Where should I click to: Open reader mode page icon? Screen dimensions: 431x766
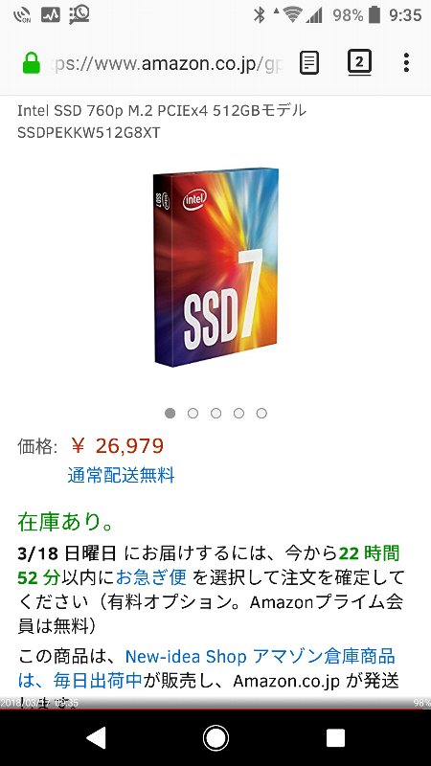point(309,62)
